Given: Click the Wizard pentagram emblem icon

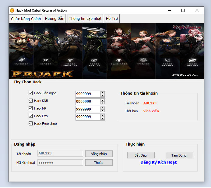Looking at the screenshot, I should [x=143, y=60].
